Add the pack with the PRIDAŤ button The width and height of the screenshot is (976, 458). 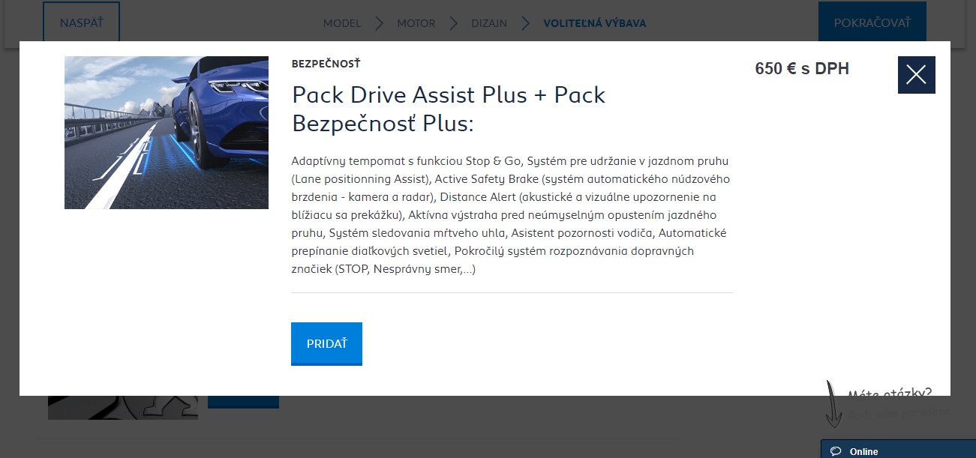point(326,344)
